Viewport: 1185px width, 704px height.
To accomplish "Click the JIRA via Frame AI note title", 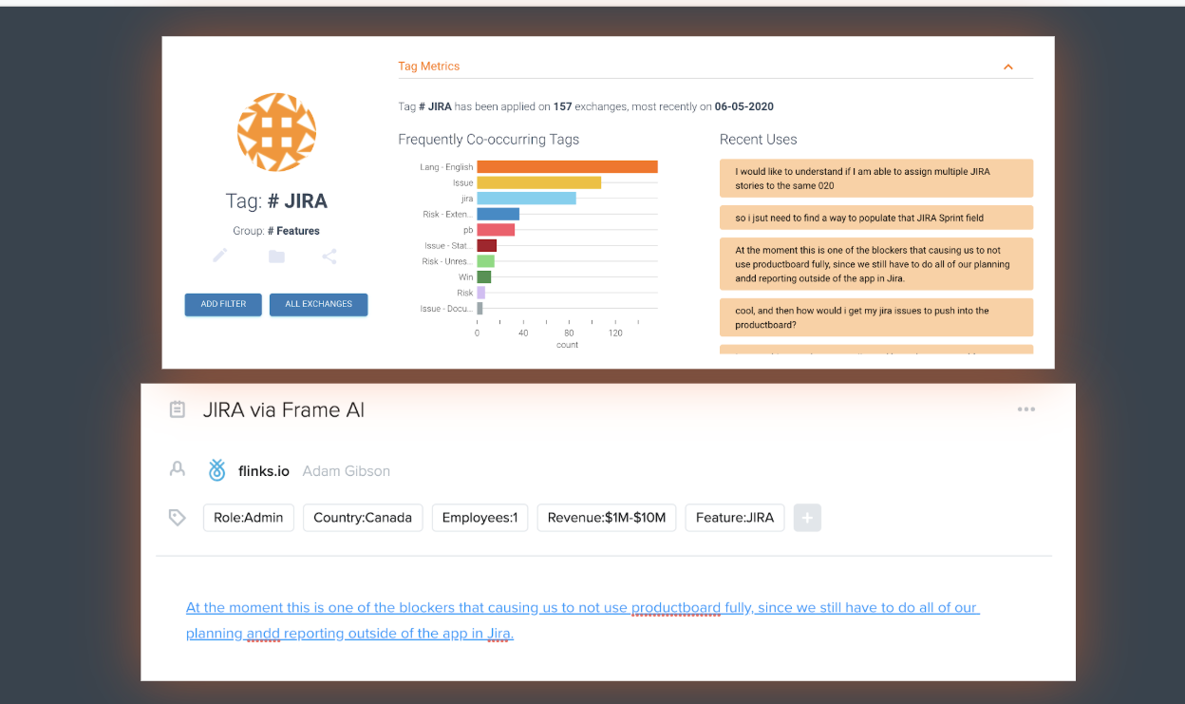I will (x=284, y=410).
